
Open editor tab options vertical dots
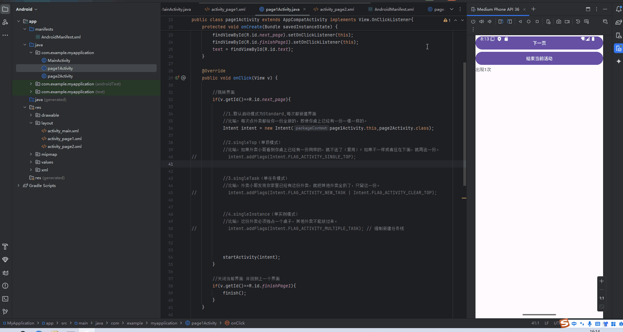pyautogui.click(x=460, y=9)
